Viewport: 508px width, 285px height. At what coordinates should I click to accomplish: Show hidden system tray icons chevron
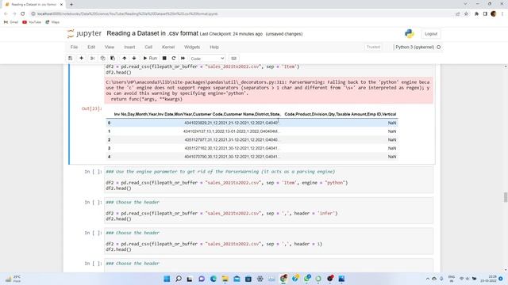pyautogui.click(x=427, y=279)
